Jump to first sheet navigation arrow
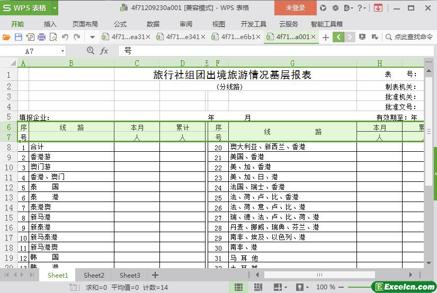 pyautogui.click(x=7, y=275)
